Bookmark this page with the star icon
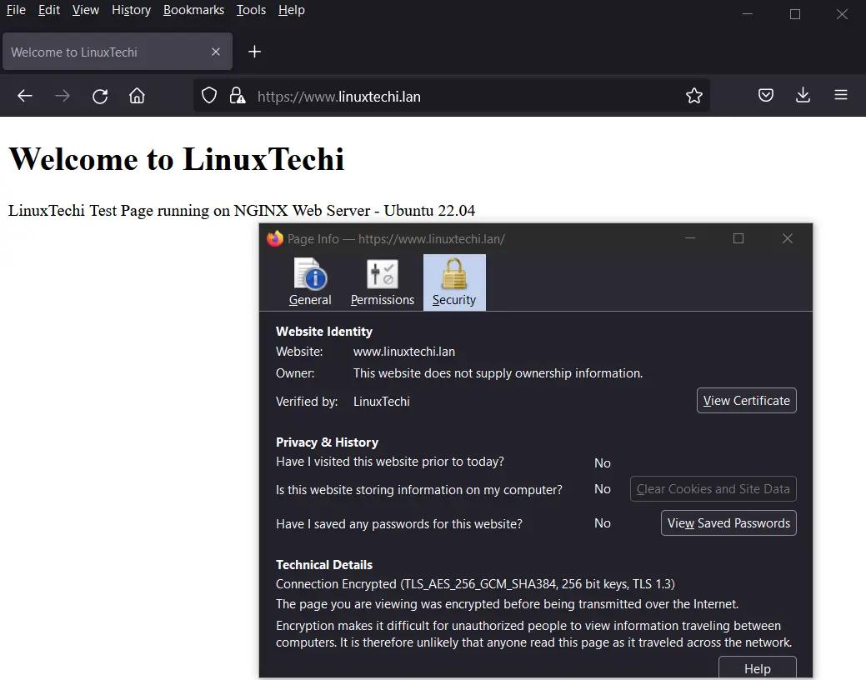This screenshot has width=866, height=680. coord(693,95)
